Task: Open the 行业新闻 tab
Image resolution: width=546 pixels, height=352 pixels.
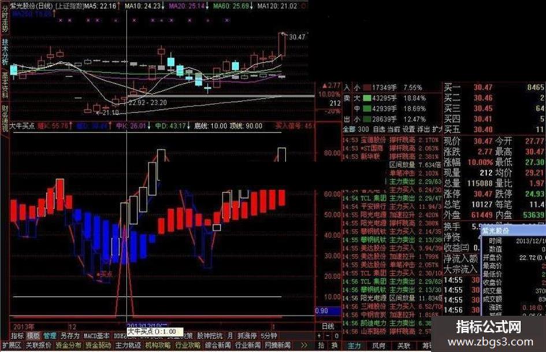Action: (248, 346)
